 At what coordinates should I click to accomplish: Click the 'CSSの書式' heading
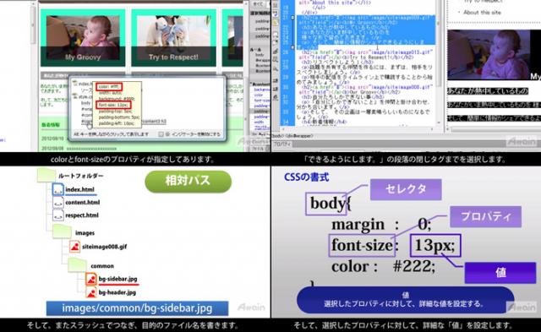(x=306, y=177)
